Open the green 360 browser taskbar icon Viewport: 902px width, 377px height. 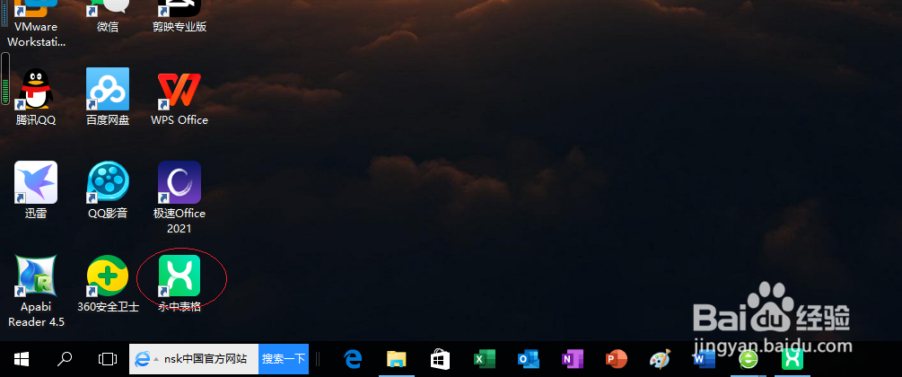click(x=748, y=360)
